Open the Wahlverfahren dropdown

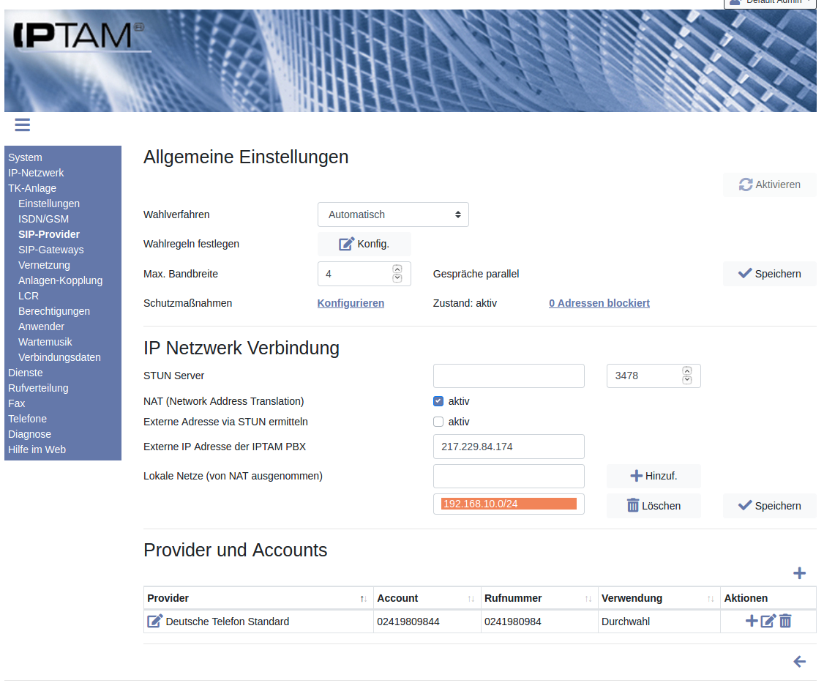393,214
